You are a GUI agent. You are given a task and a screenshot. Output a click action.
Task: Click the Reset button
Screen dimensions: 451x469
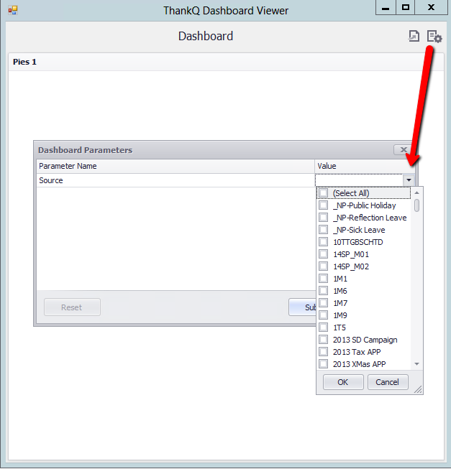(72, 307)
